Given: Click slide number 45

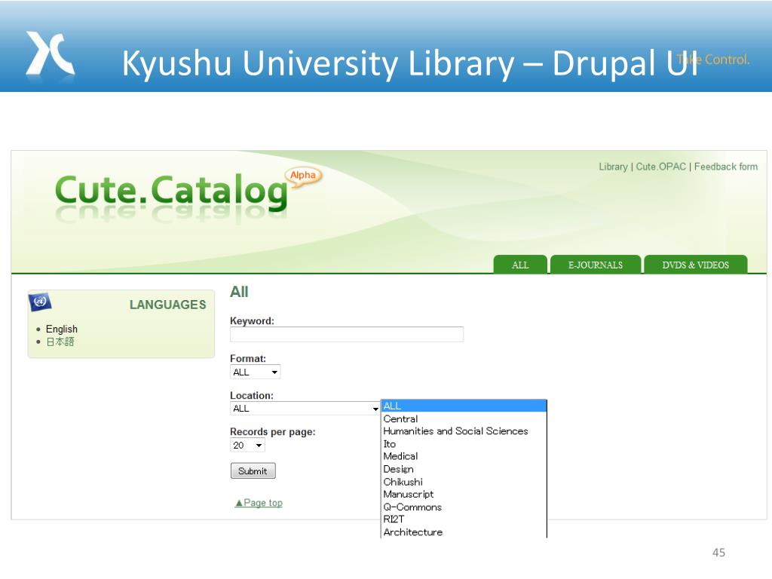Looking at the screenshot, I should [x=718, y=553].
